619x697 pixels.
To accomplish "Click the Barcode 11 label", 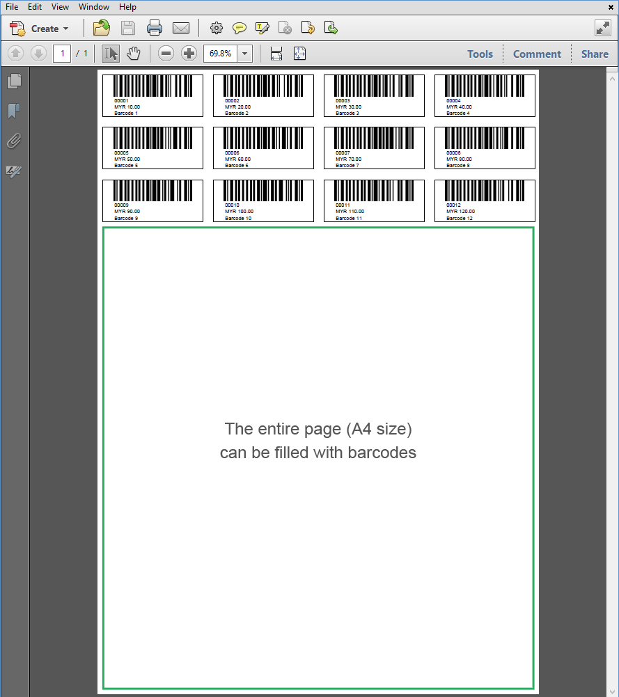I will pos(349,218).
